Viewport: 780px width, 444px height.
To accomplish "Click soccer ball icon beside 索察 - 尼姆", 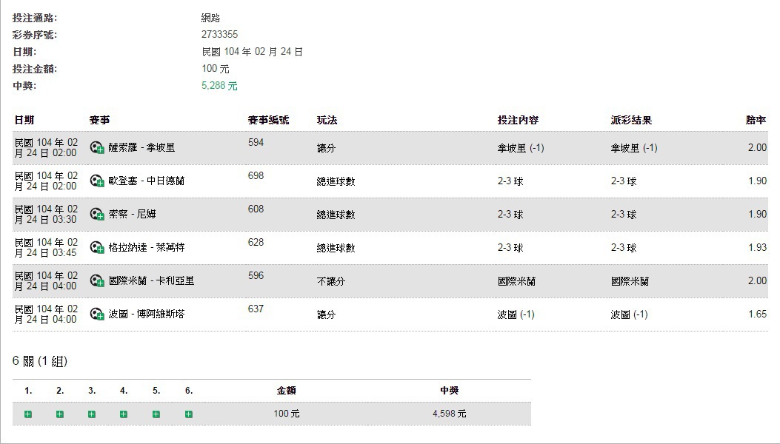I will pyautogui.click(x=97, y=215).
